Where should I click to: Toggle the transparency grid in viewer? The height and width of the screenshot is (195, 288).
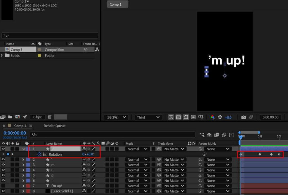pos(178,117)
